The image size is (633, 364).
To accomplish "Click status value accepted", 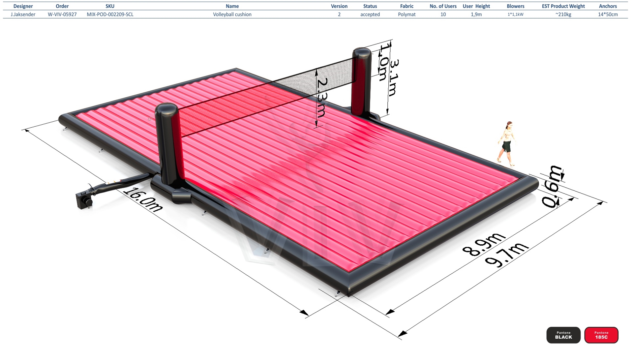I will pos(370,14).
